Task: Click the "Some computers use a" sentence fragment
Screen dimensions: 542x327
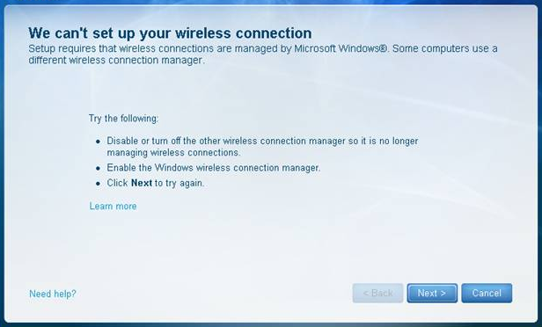Action: pyautogui.click(x=445, y=48)
